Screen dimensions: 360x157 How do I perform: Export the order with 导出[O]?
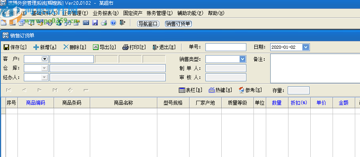(105, 47)
